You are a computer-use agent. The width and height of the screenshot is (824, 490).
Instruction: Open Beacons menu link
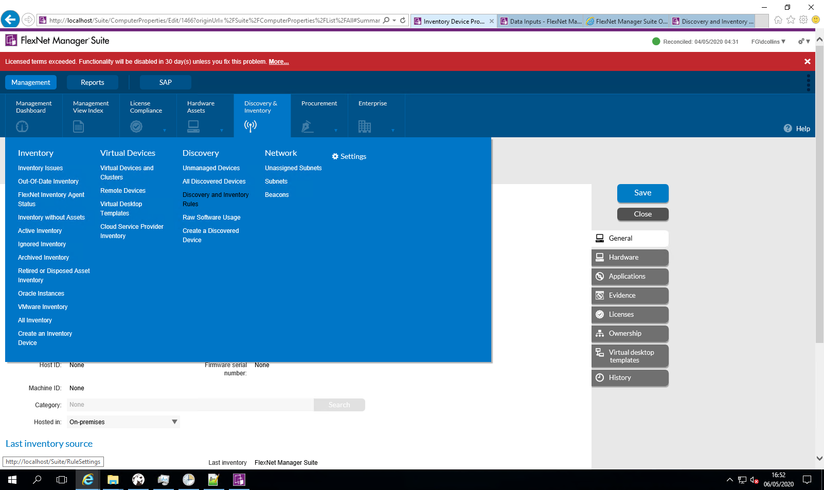tap(277, 195)
